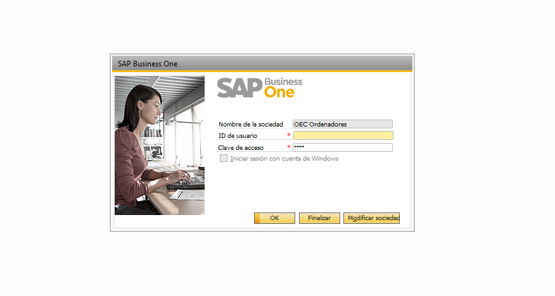Click the OK button to log in
555x296 pixels.
tap(274, 218)
